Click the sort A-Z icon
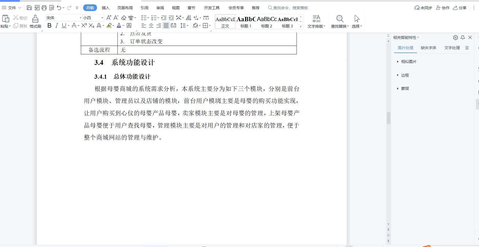This screenshot has height=247, width=479. click(x=189, y=18)
